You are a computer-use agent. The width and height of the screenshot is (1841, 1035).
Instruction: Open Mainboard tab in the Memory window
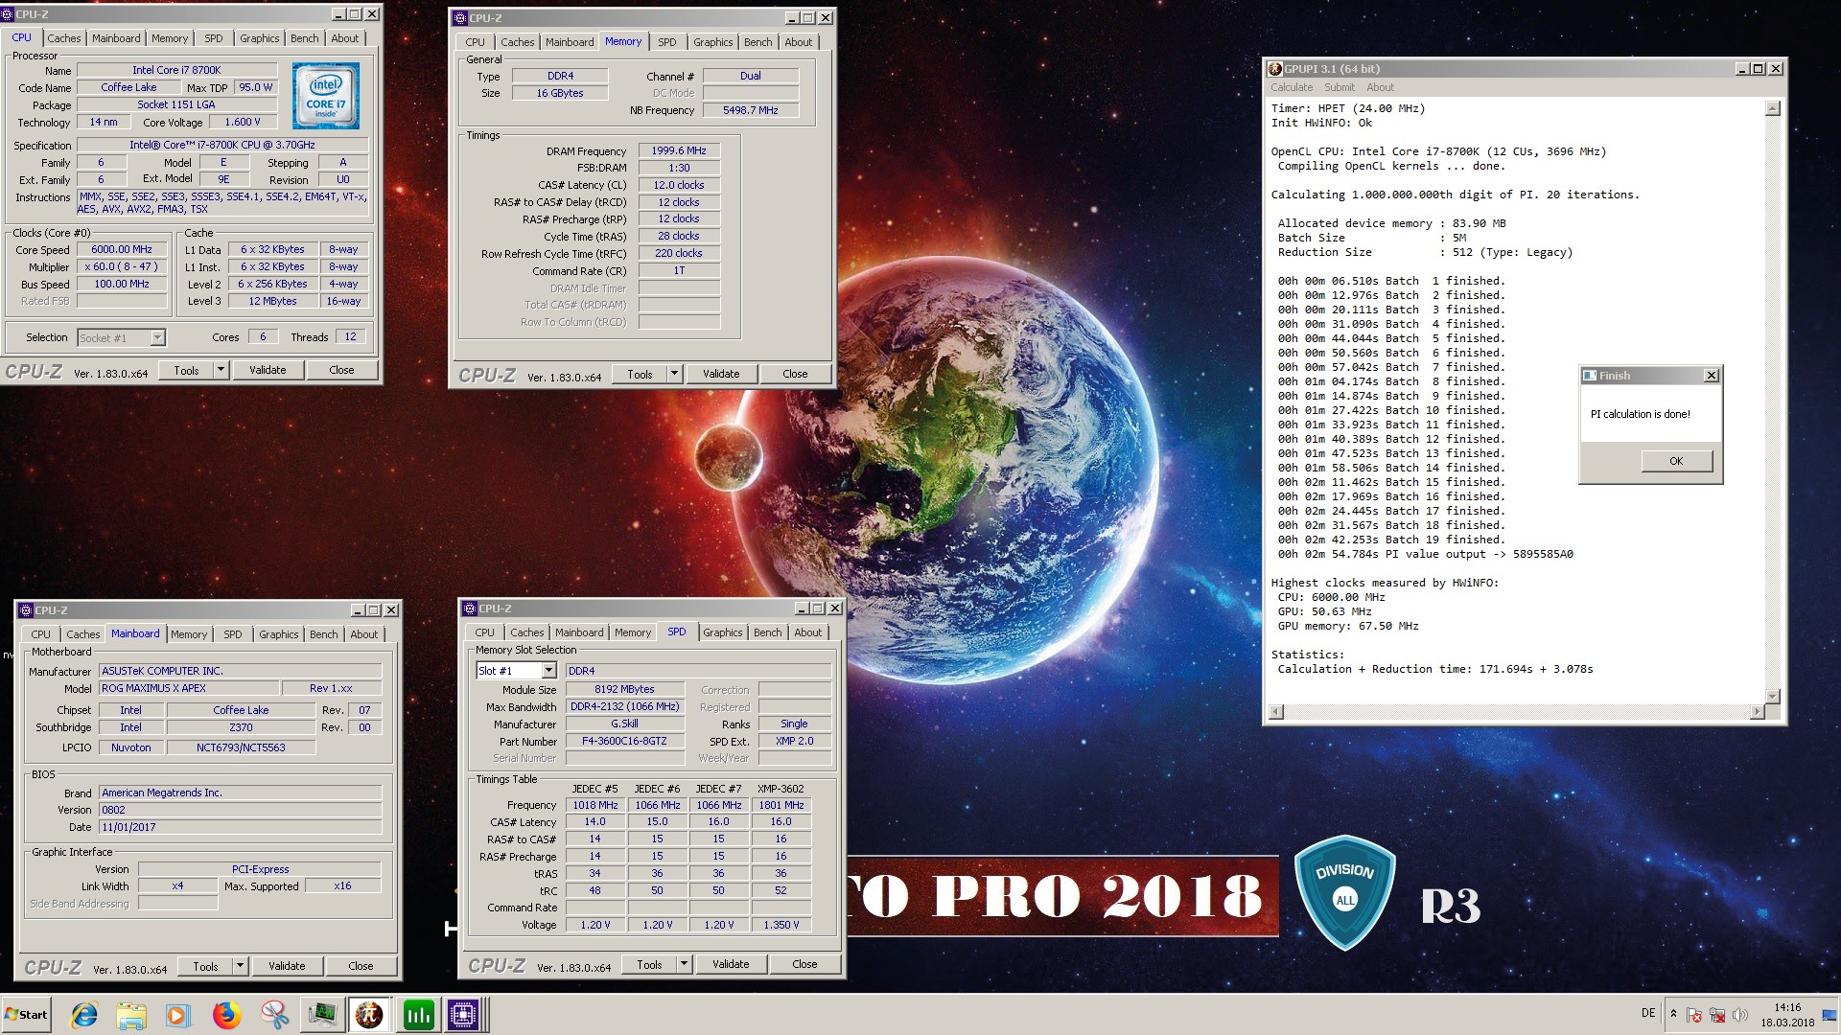570,42
